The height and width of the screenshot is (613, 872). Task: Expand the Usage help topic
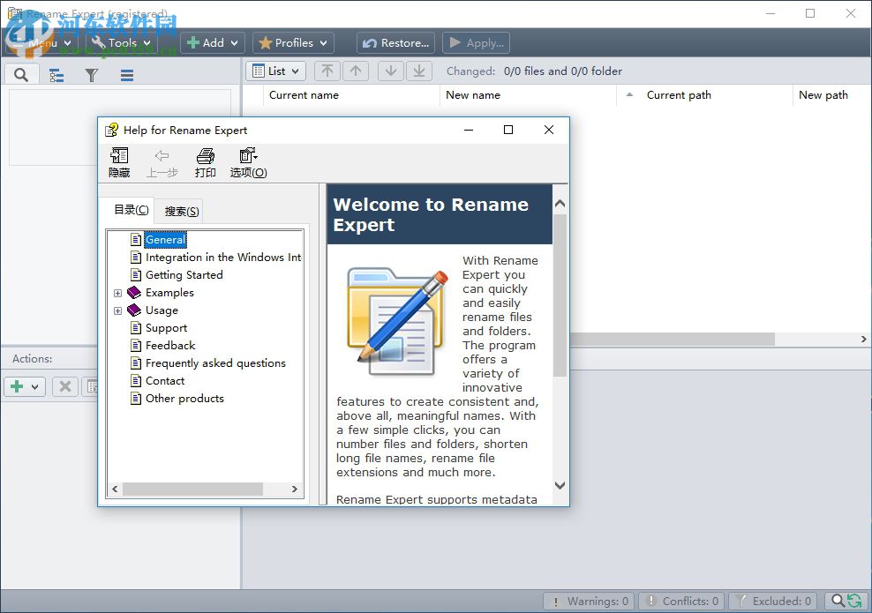pos(118,310)
